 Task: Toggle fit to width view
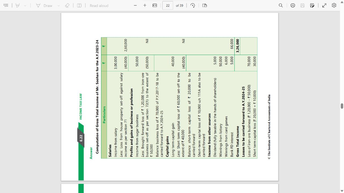pyautogui.click(x=155, y=5)
